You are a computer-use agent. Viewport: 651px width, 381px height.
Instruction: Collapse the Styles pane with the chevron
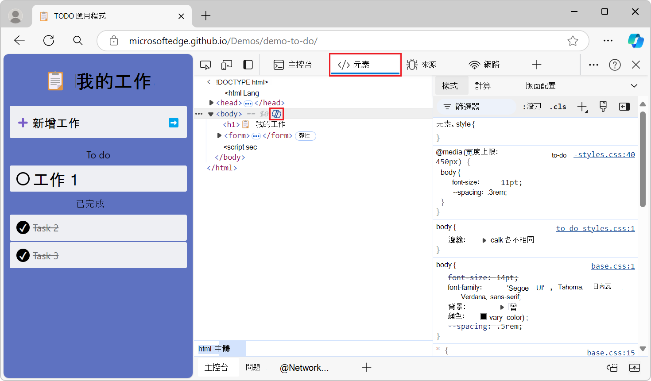634,85
